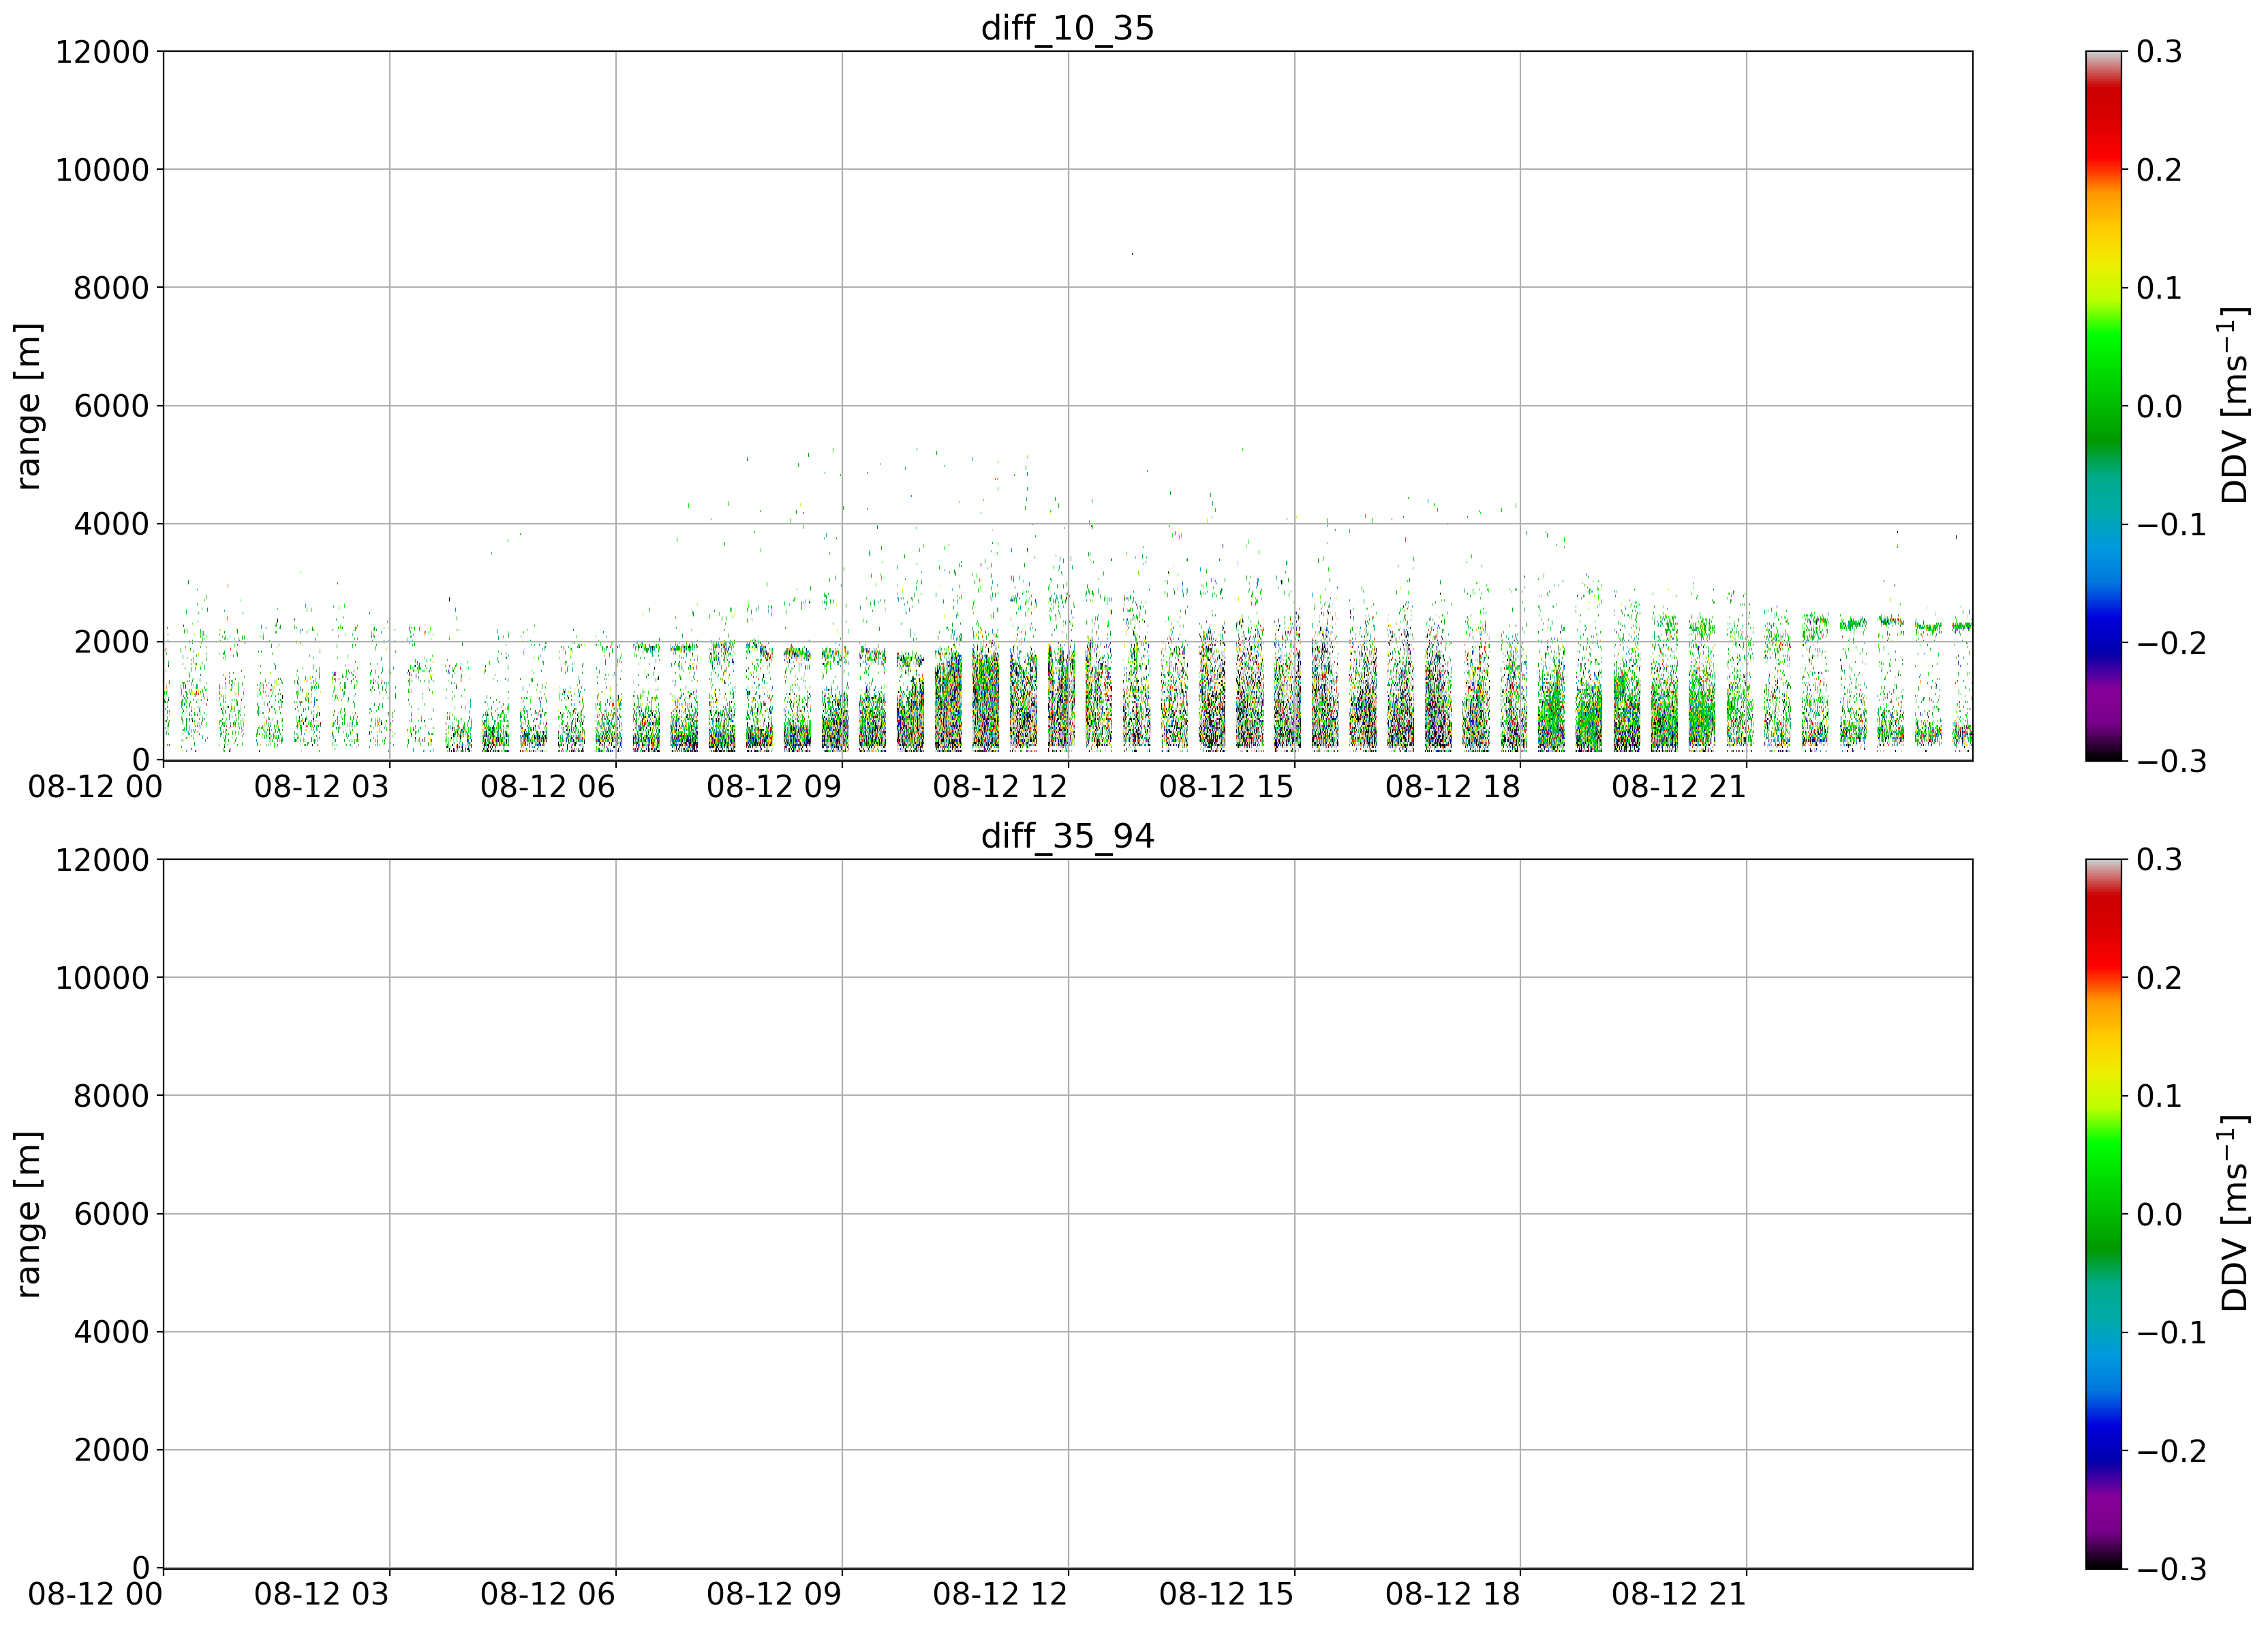This screenshot has width=2268, height=1625.
Task: Click the 08-12 00 x-tick under diff_10_35
Action: [x=95, y=786]
